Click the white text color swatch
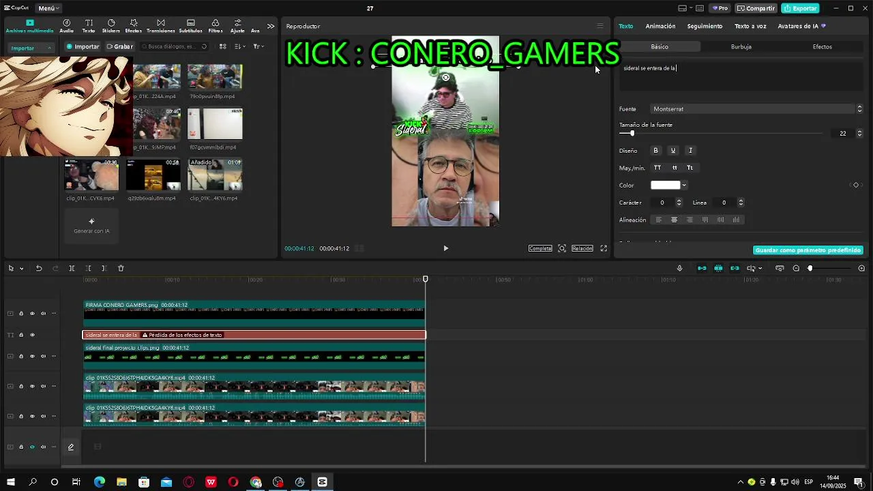This screenshot has height=491, width=873. pos(666,185)
